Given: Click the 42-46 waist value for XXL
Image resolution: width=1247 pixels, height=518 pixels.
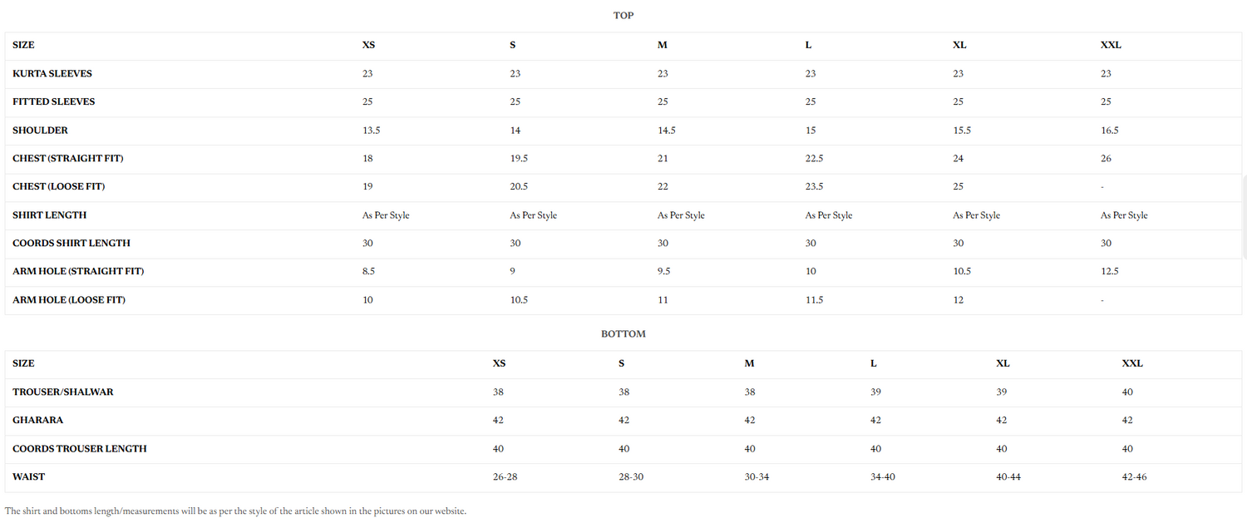Looking at the screenshot, I should point(1135,476).
